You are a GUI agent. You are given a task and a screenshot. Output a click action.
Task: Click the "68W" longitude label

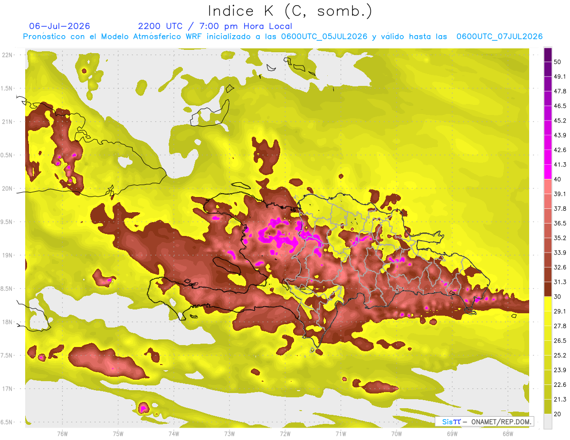[508, 433]
